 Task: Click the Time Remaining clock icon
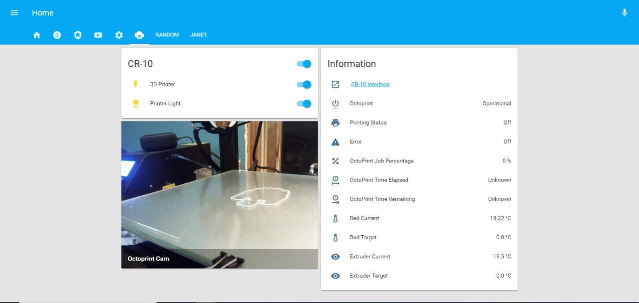coord(335,199)
